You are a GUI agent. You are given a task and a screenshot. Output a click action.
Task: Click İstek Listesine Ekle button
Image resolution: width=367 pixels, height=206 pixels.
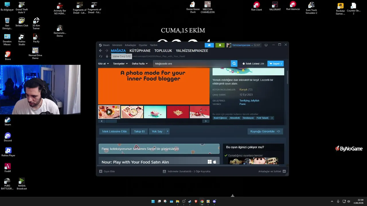point(114,131)
